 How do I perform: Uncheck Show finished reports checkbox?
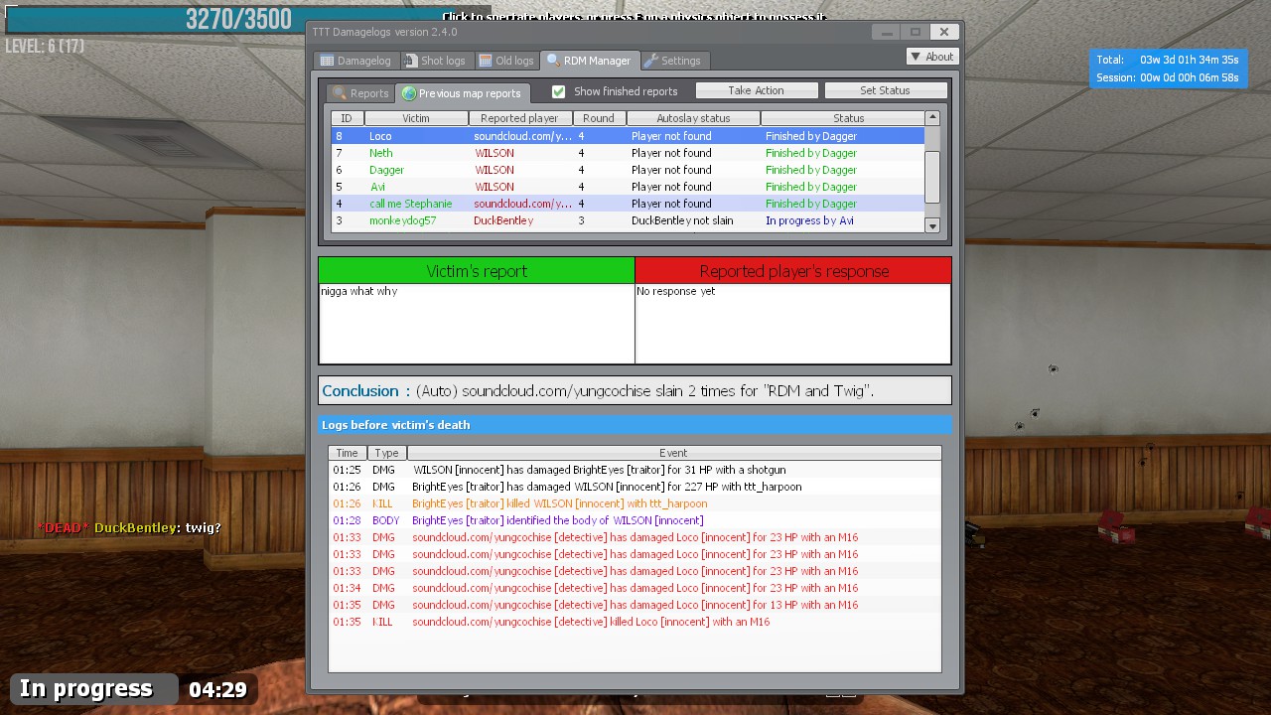[x=558, y=91]
